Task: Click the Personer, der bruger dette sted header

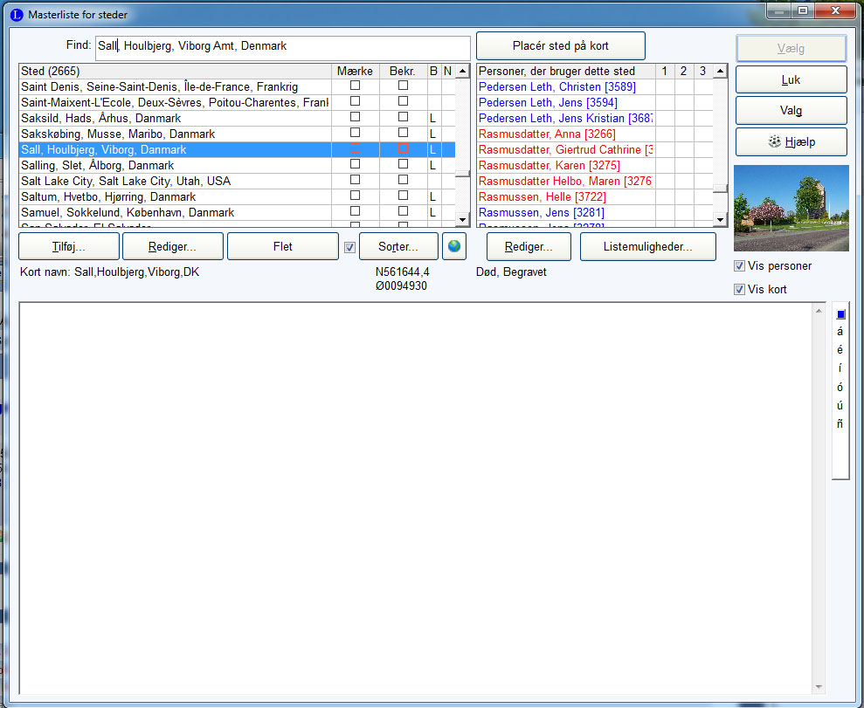Action: [566, 71]
